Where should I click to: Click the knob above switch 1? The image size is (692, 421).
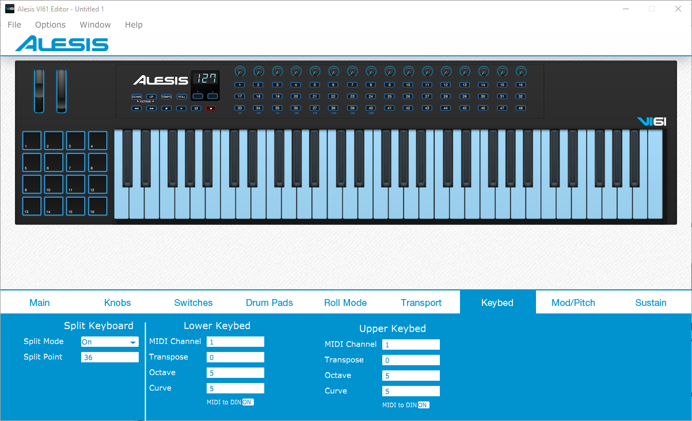pos(239,71)
